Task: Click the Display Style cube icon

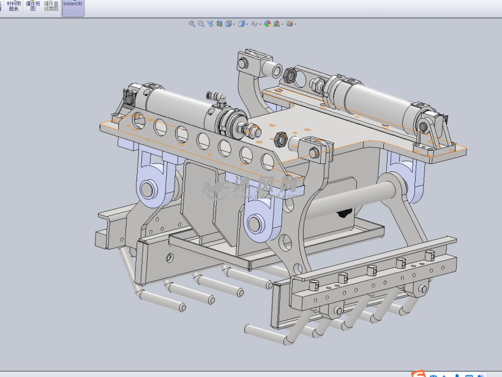Action: point(241,24)
